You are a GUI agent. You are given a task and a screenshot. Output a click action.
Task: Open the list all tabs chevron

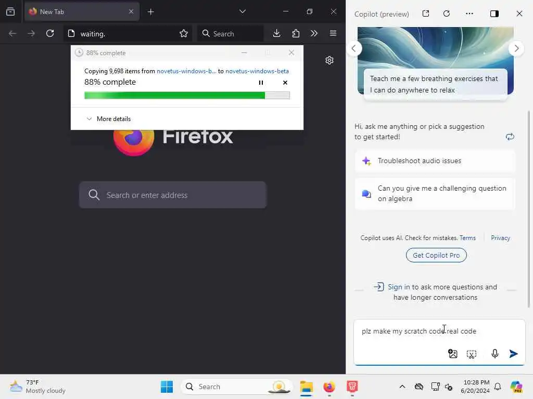[x=243, y=11]
